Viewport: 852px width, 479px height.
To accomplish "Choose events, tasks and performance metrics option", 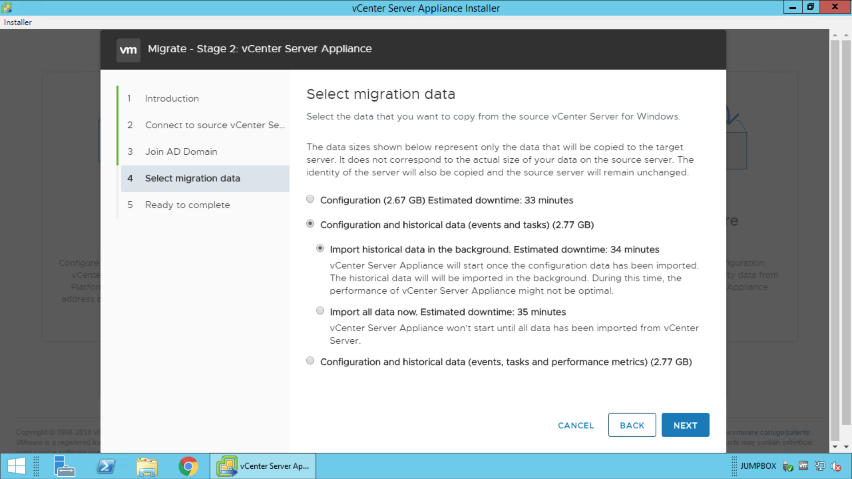I will [310, 361].
